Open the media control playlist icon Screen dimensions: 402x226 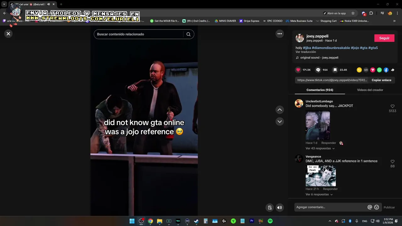tap(382, 13)
